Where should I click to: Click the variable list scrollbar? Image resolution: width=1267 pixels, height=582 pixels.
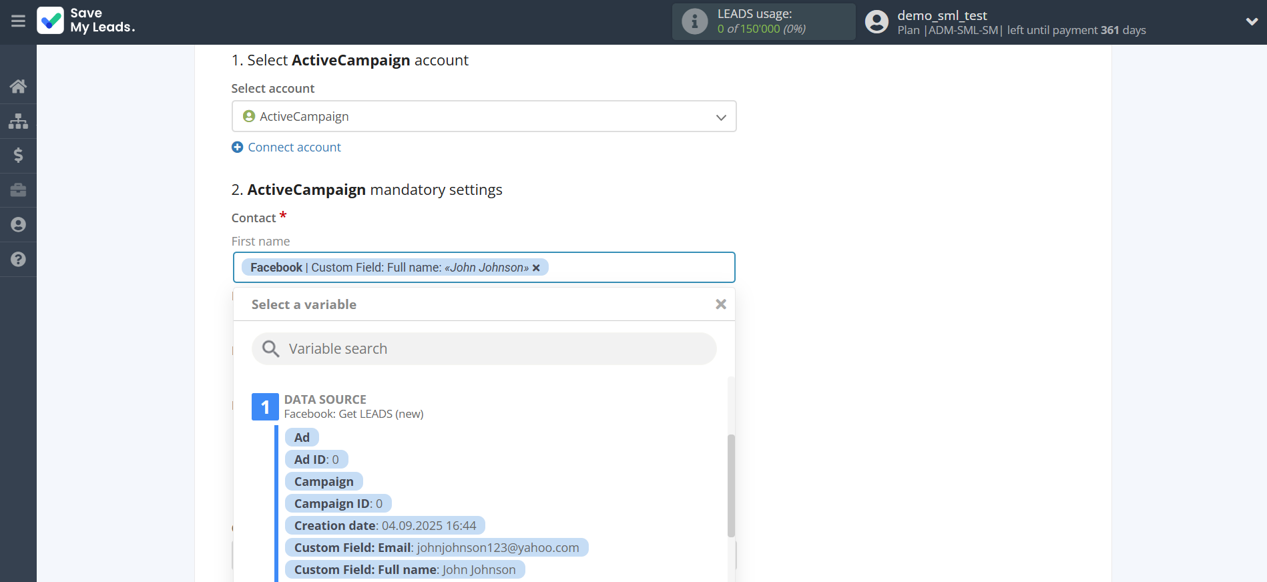click(731, 485)
